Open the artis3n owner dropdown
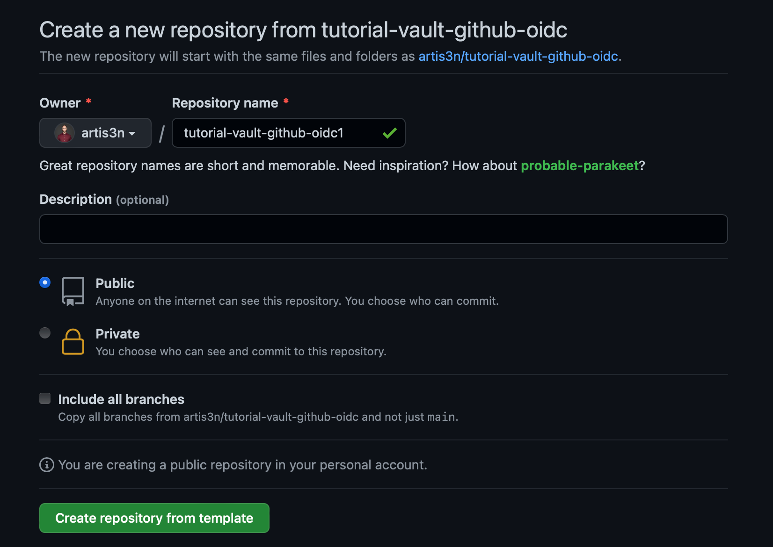Viewport: 773px width, 547px height. 95,133
